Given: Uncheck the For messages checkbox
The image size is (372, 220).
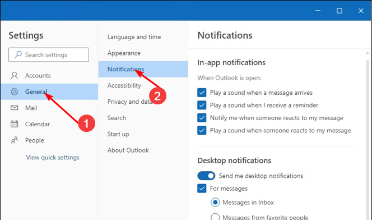Looking at the screenshot, I should (202, 189).
